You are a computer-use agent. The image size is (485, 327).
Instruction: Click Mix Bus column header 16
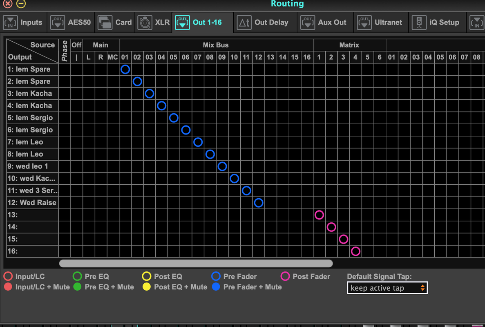point(307,57)
